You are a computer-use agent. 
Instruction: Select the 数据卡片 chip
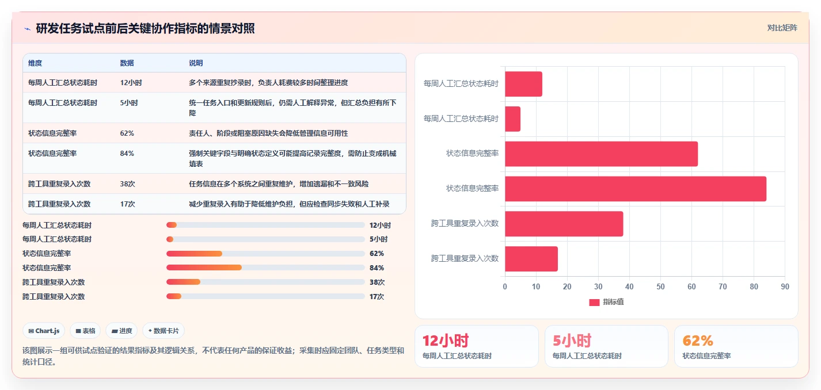point(164,331)
